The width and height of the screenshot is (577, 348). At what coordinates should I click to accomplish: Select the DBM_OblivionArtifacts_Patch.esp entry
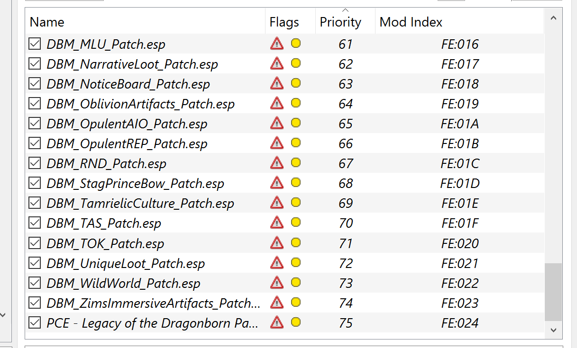pos(140,104)
